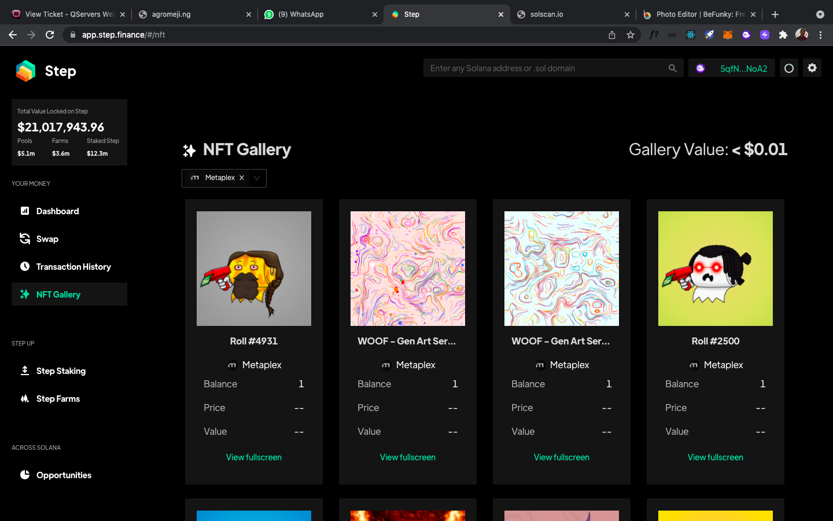Click the purple lightning extension icon

coord(765,35)
